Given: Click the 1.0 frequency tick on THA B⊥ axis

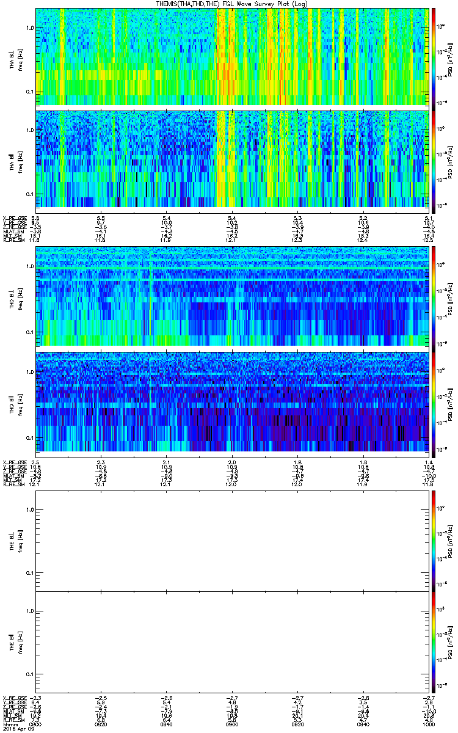Looking at the screenshot, I should coord(30,28).
